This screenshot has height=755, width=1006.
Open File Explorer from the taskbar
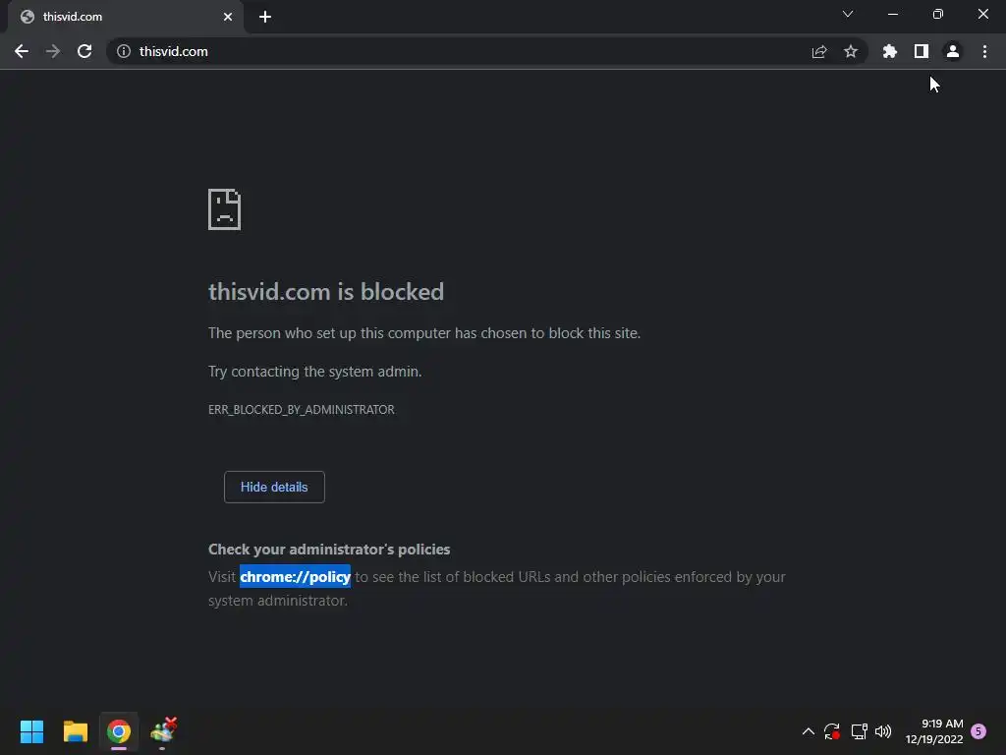pos(75,731)
